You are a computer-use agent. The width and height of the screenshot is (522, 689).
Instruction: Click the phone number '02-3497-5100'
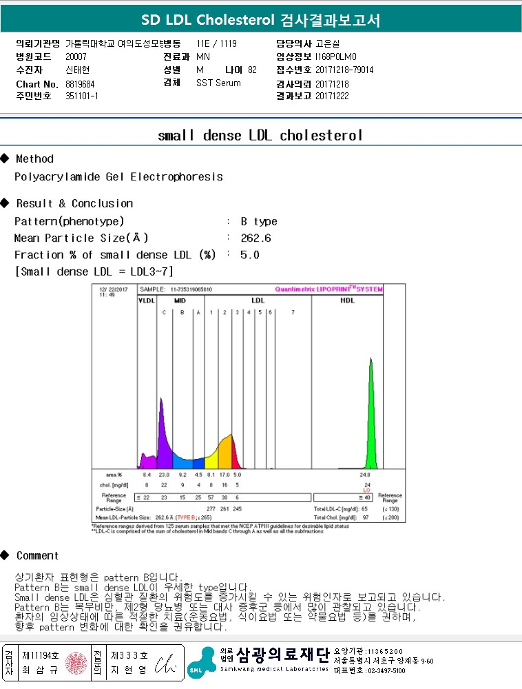pyautogui.click(x=386, y=670)
